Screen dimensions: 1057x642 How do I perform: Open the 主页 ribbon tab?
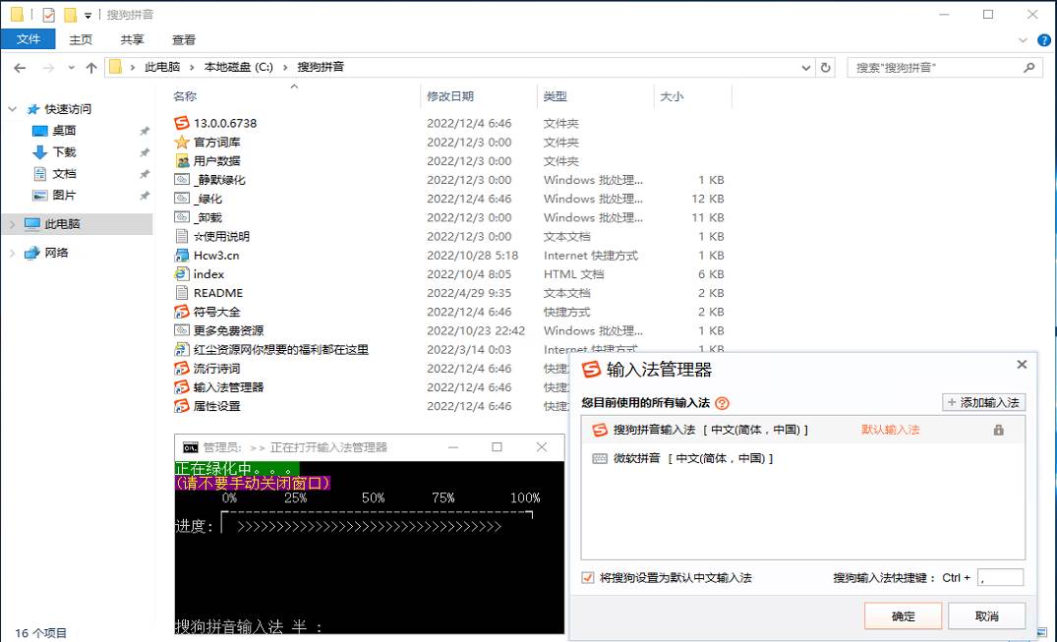pyautogui.click(x=81, y=39)
